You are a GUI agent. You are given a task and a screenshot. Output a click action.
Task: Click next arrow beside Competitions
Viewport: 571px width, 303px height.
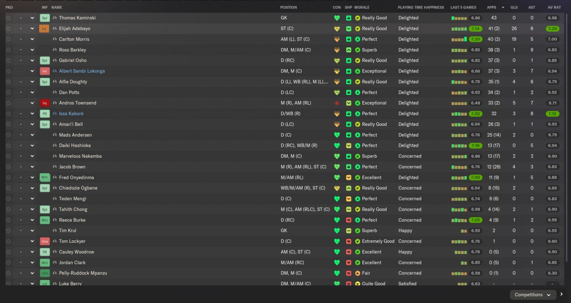(x=562, y=294)
